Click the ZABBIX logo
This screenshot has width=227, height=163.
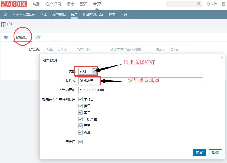[14, 4]
